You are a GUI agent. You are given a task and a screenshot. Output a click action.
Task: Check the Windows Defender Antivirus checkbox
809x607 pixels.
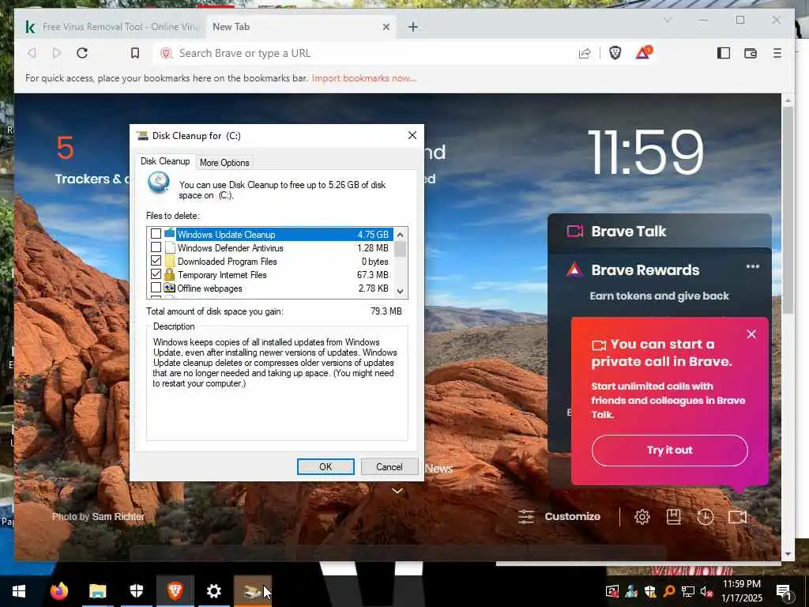pos(156,247)
